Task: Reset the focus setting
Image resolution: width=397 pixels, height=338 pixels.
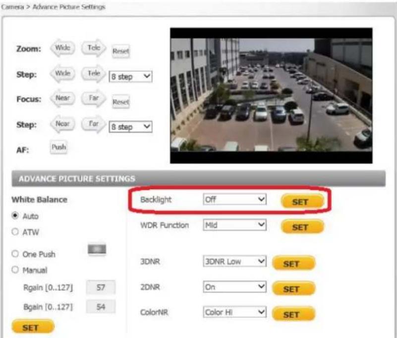Action: [x=121, y=102]
